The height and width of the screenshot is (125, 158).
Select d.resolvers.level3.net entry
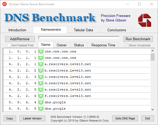pos(68,83)
